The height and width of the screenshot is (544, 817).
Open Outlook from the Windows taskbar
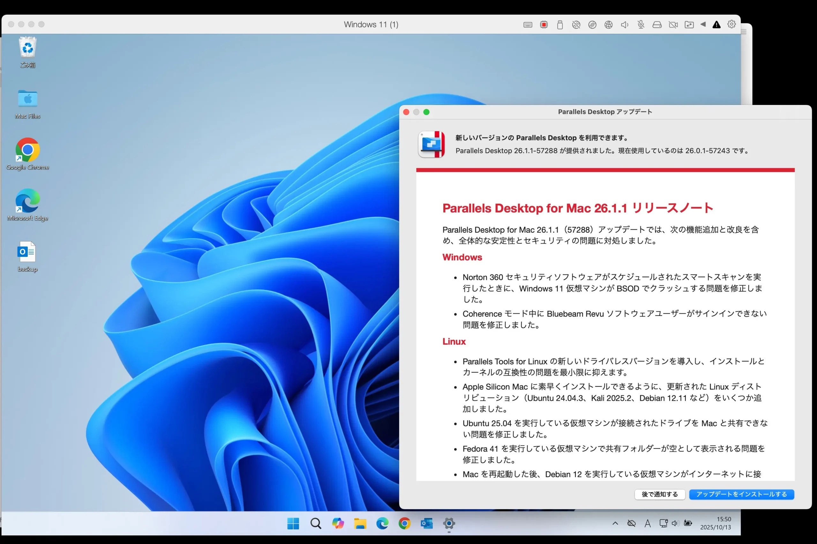tap(426, 524)
